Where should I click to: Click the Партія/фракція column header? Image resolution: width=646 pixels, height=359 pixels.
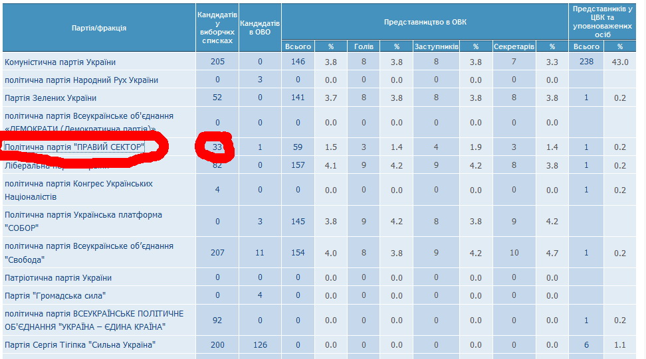point(99,28)
